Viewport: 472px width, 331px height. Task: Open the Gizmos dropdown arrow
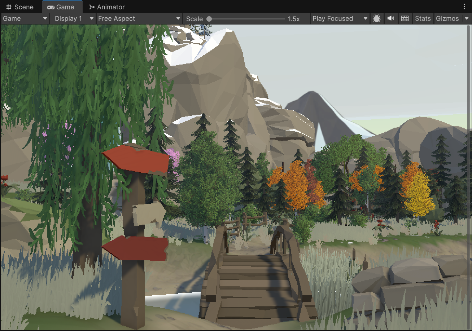(467, 19)
